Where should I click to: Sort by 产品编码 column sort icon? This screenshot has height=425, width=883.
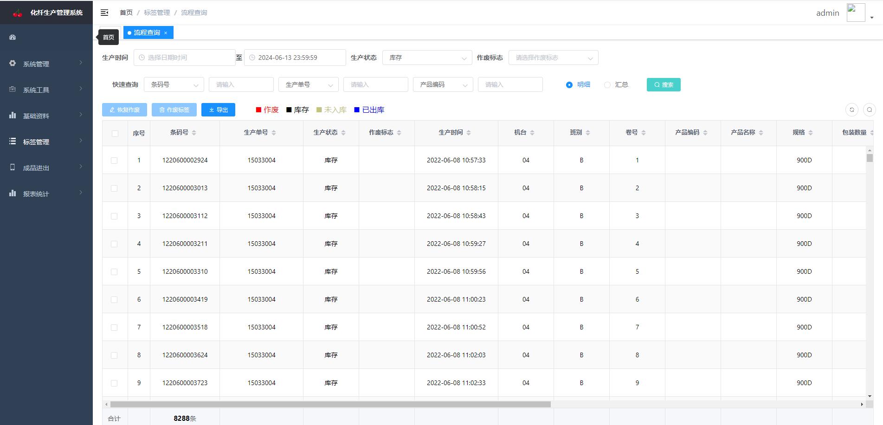(x=705, y=133)
